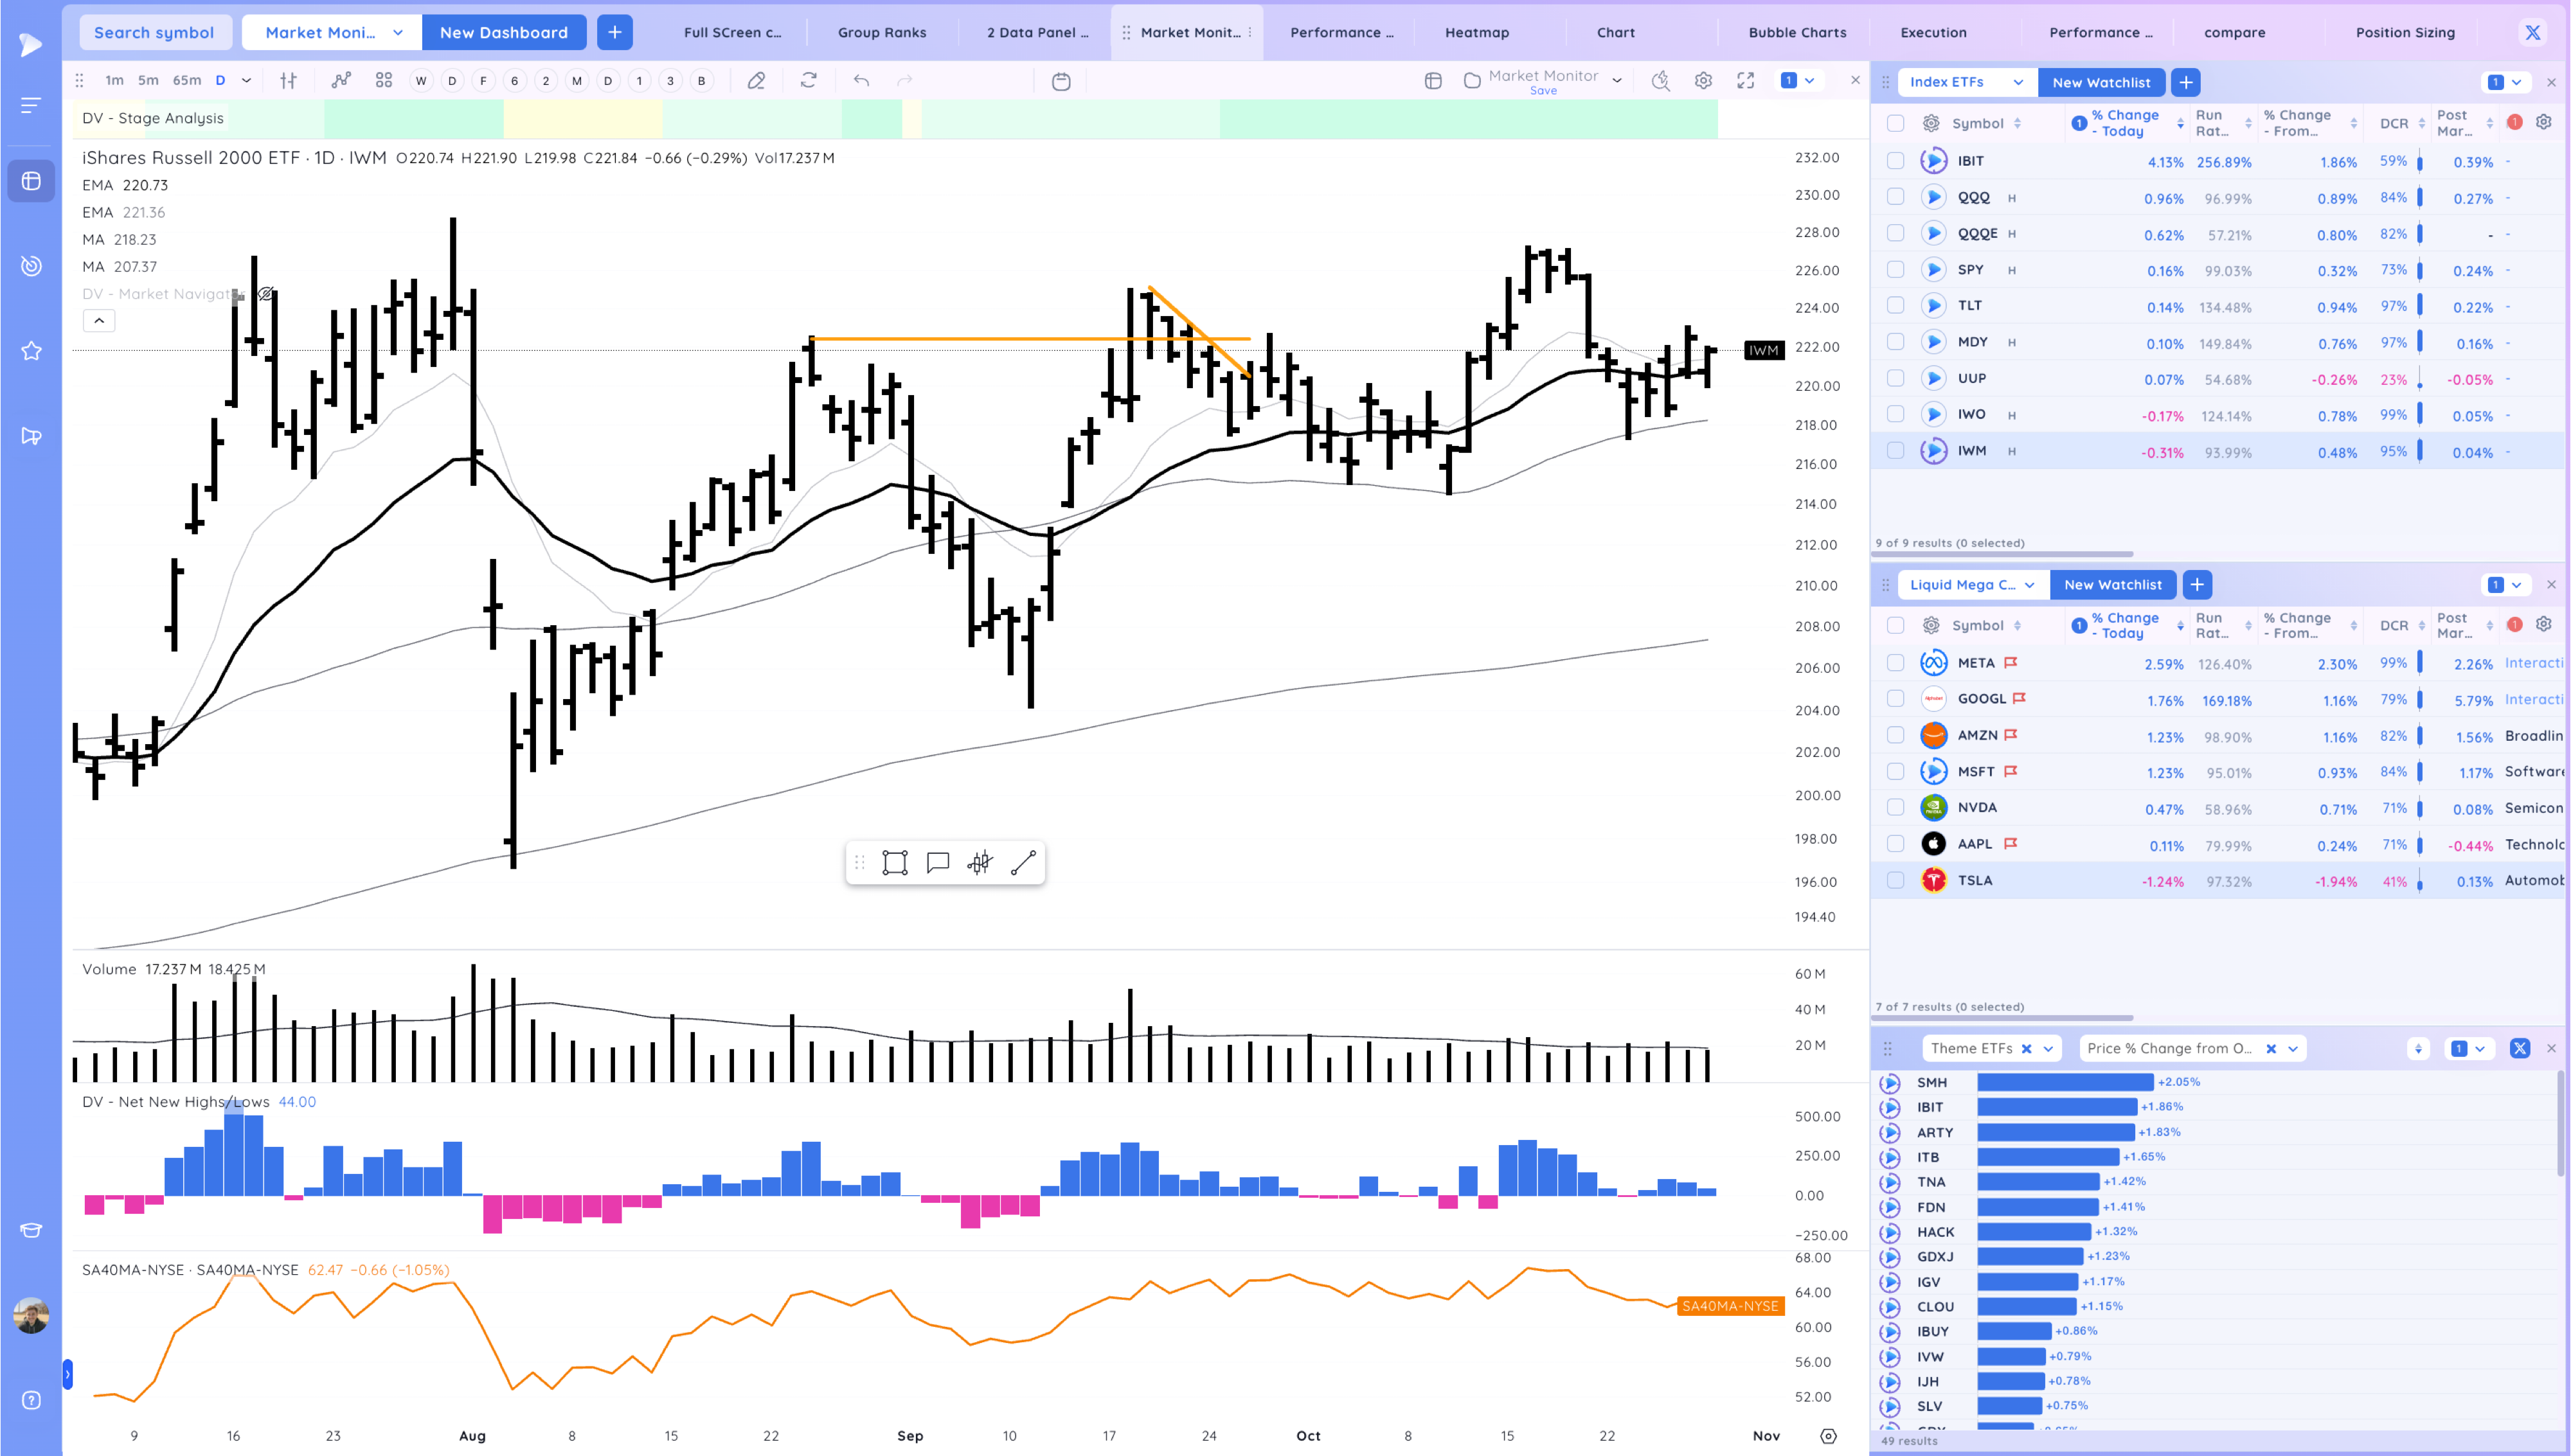Open chart settings gear icon
The width and height of the screenshot is (2571, 1456).
click(x=1703, y=81)
